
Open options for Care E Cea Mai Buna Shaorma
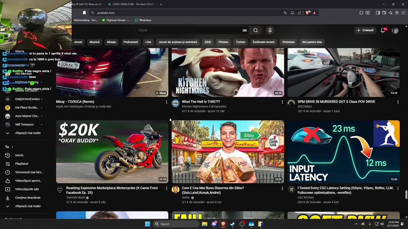click(282, 188)
